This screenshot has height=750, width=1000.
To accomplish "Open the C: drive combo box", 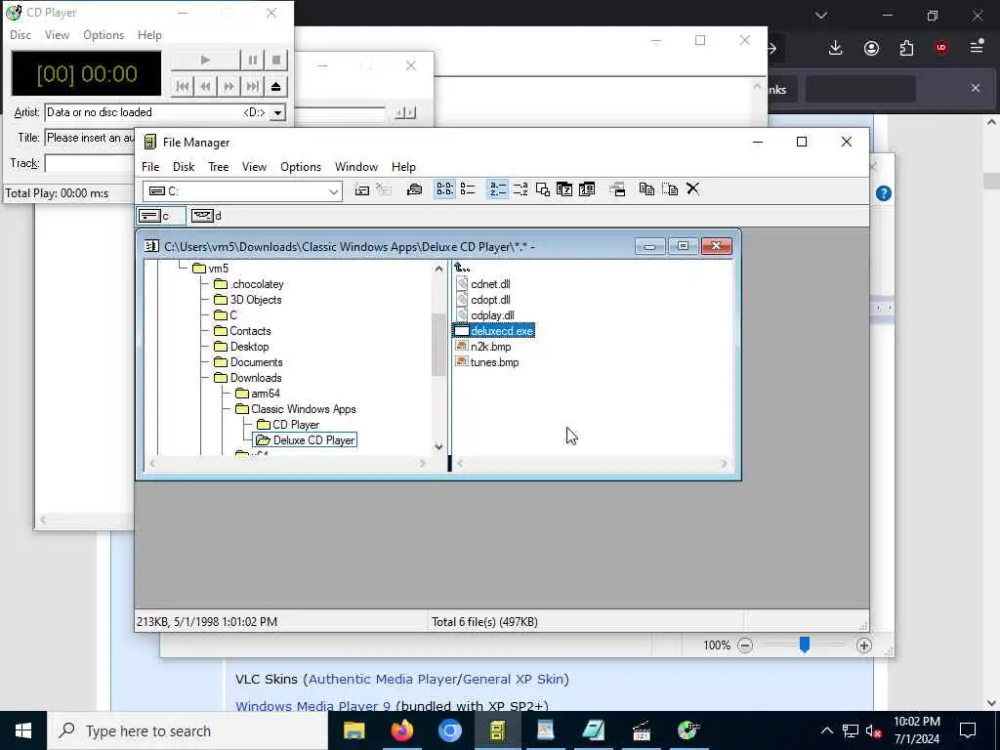I will tap(242, 190).
